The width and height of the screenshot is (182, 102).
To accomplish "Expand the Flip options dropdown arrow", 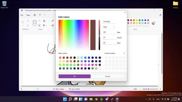I will point(46,25).
